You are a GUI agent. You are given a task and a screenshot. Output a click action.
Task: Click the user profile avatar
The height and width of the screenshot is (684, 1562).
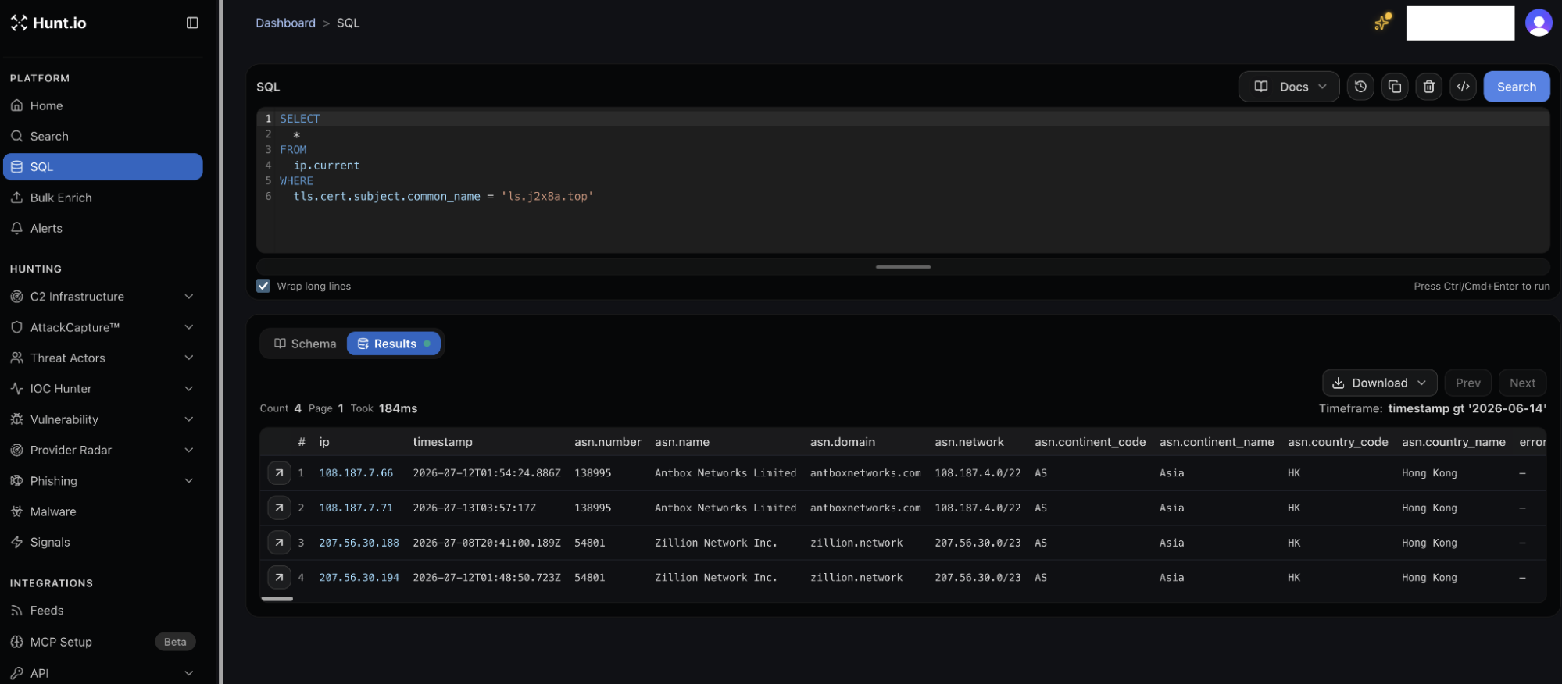tap(1539, 23)
